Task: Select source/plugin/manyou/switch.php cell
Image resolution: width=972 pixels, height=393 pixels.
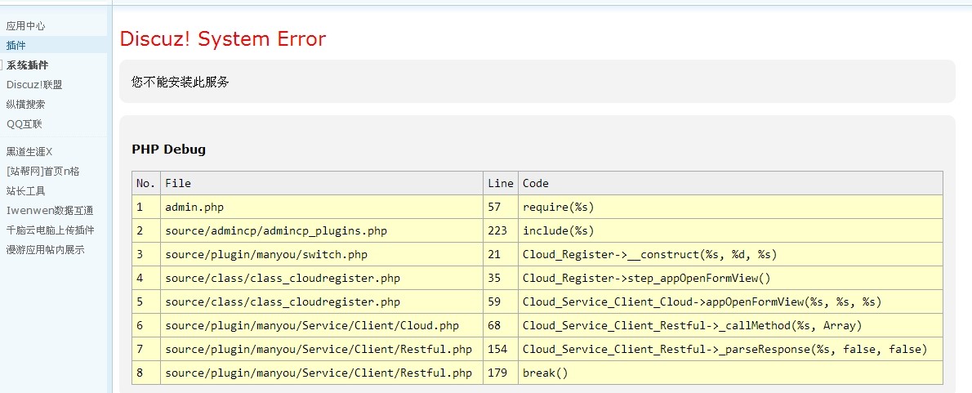Action: tap(322, 255)
